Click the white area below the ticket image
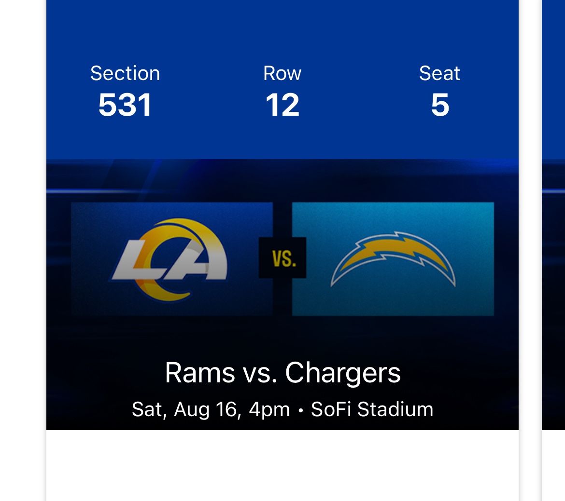565x501 pixels. coord(282,465)
